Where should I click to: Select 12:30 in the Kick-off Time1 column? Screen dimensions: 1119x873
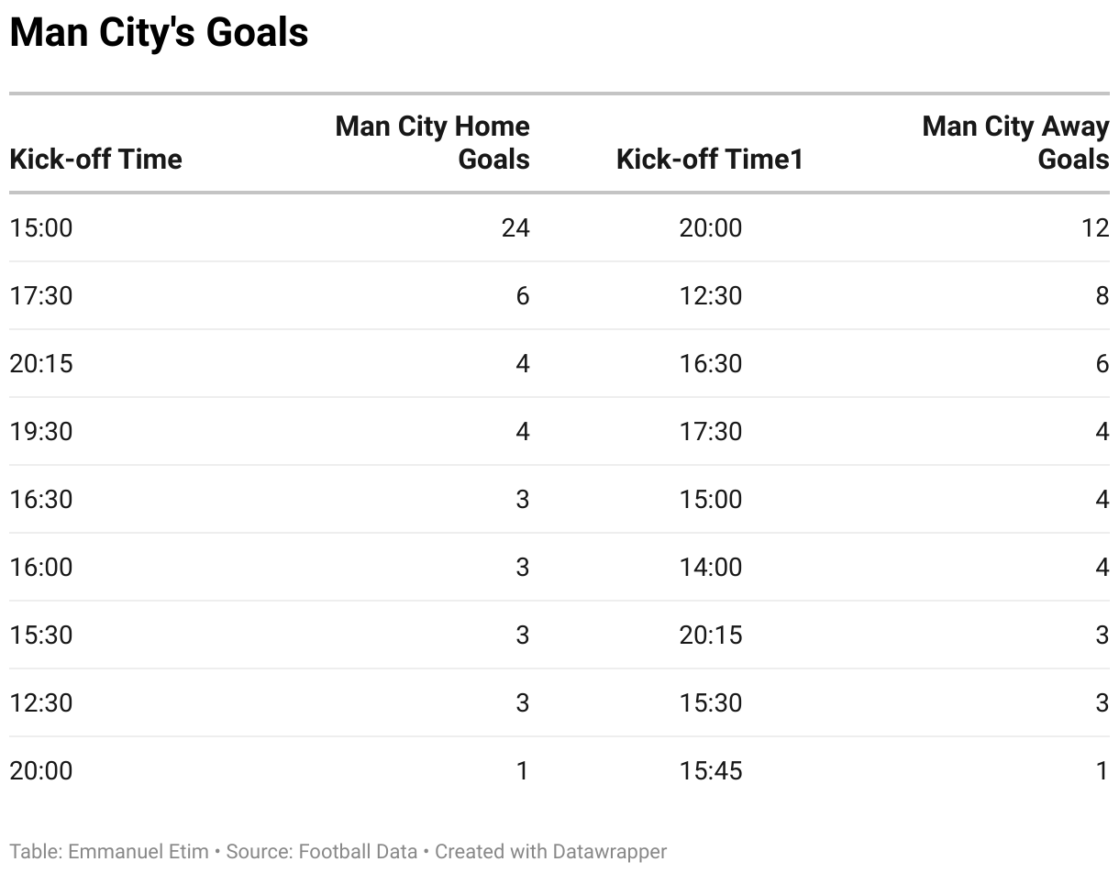[x=711, y=295]
